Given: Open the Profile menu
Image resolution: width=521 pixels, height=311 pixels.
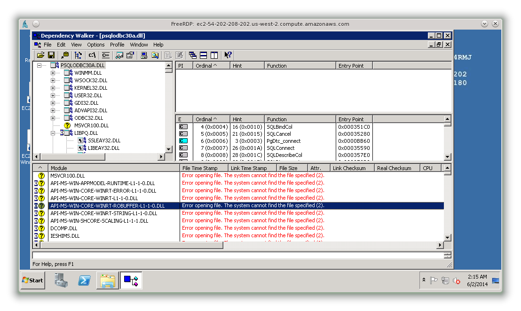Looking at the screenshot, I should coord(117,45).
